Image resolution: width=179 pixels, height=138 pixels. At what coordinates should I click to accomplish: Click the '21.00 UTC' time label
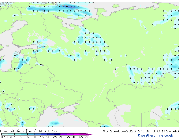(149, 131)
